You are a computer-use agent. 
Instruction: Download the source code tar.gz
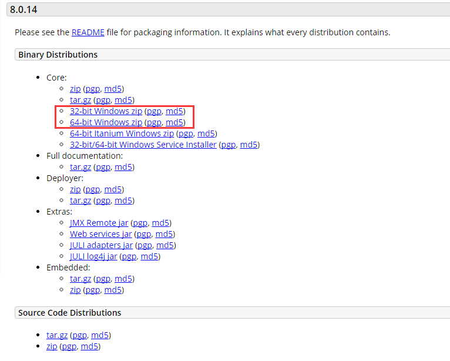tap(57, 335)
